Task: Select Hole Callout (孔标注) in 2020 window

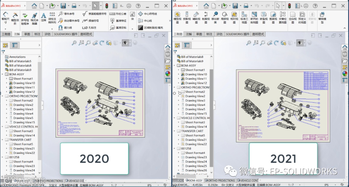Action: (89, 27)
